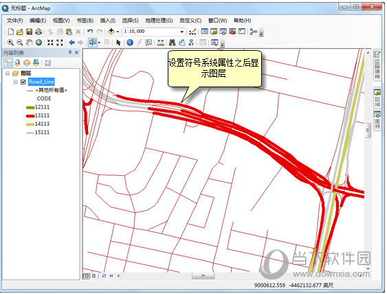Viewport: 387px width, 294px height.
Task: Open Select Features tool dropdown arrow
Action: click(x=99, y=43)
